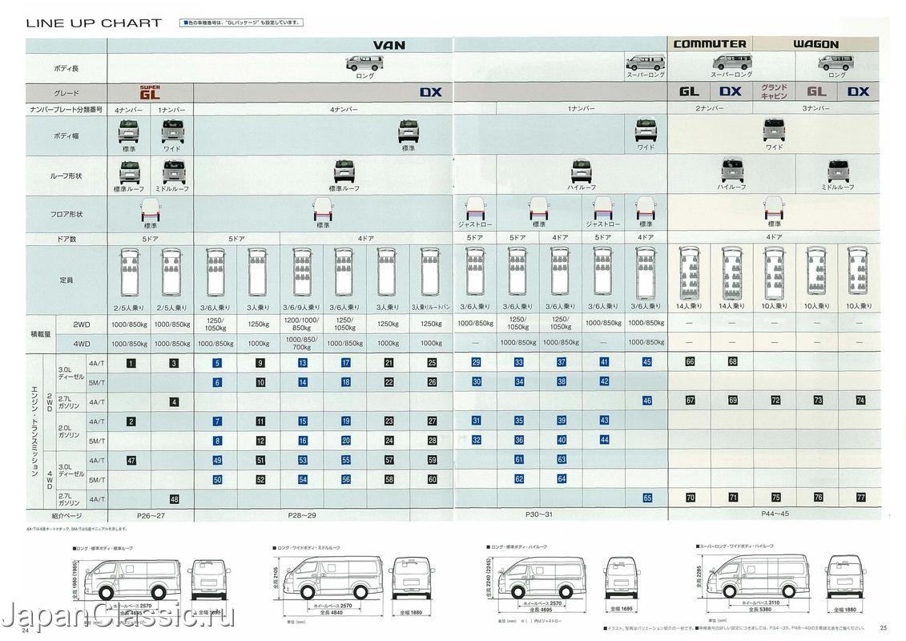
Task: Click the 1200/1000/850kg payload cell
Action: [301, 324]
